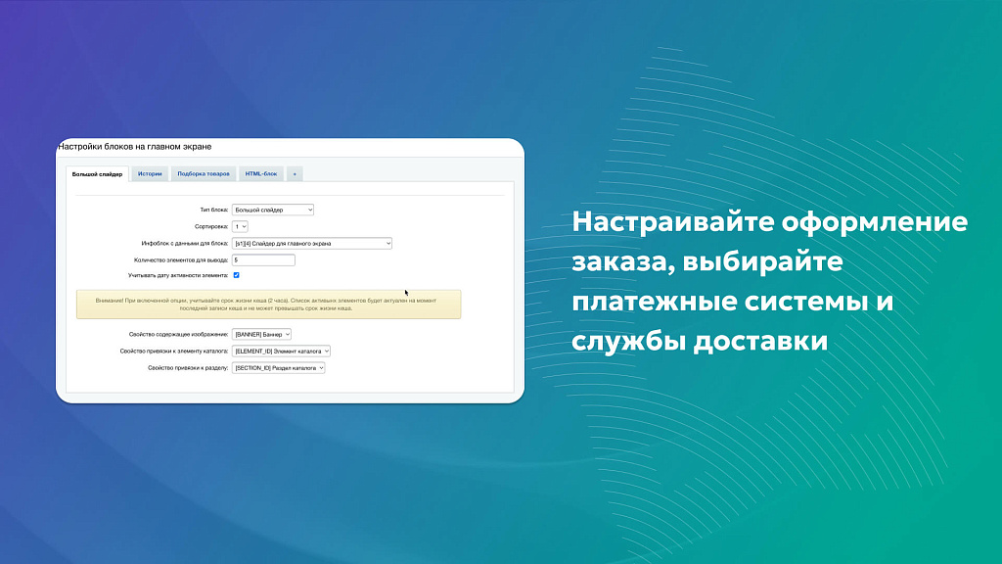Viewport: 1002px width, 564px height.
Task: Open the "[SECTION_ID] Раздел каталога" dropdown
Action: point(279,367)
